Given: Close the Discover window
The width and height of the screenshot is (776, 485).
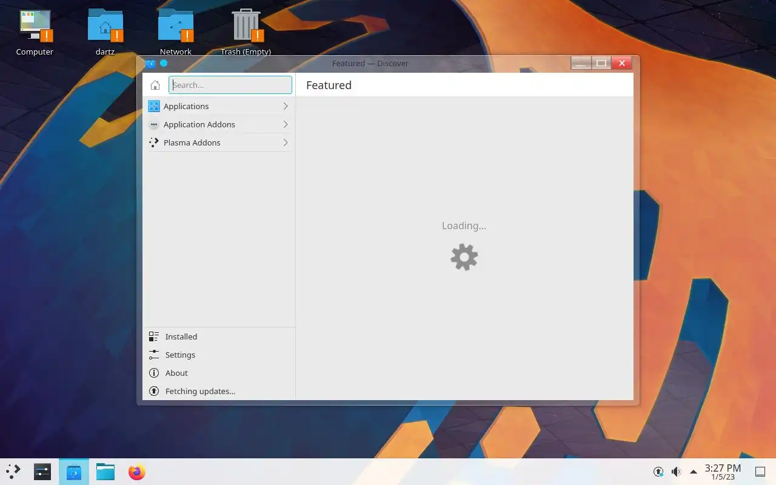Looking at the screenshot, I should tap(622, 63).
